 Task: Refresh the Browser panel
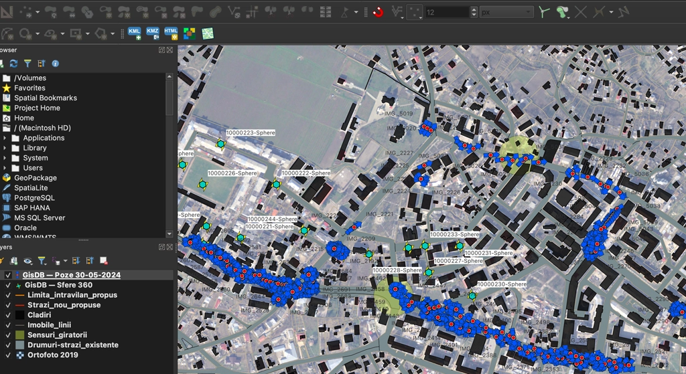(x=14, y=64)
